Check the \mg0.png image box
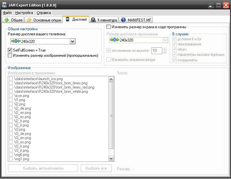Screen dimensions: 231x179 11,155
